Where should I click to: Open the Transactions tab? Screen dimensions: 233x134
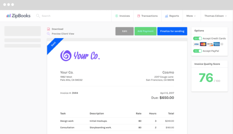coord(147,16)
